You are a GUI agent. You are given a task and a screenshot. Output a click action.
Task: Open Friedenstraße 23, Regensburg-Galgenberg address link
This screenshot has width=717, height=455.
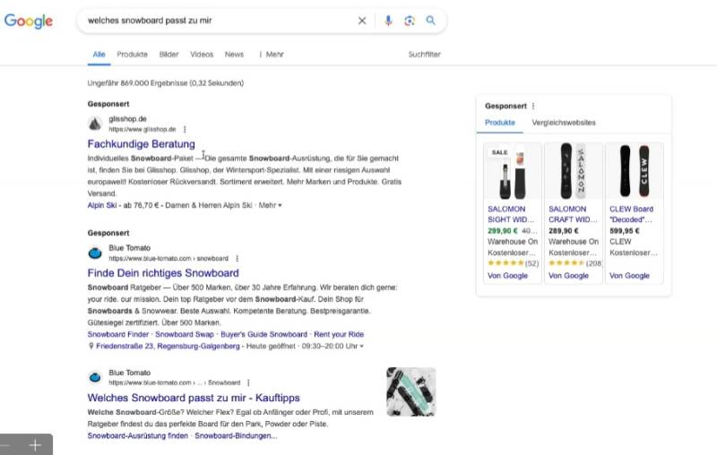[168, 347]
